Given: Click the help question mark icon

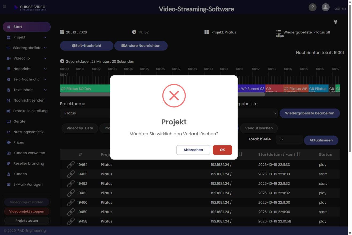Looking at the screenshot, I should pyautogui.click(x=313, y=7).
